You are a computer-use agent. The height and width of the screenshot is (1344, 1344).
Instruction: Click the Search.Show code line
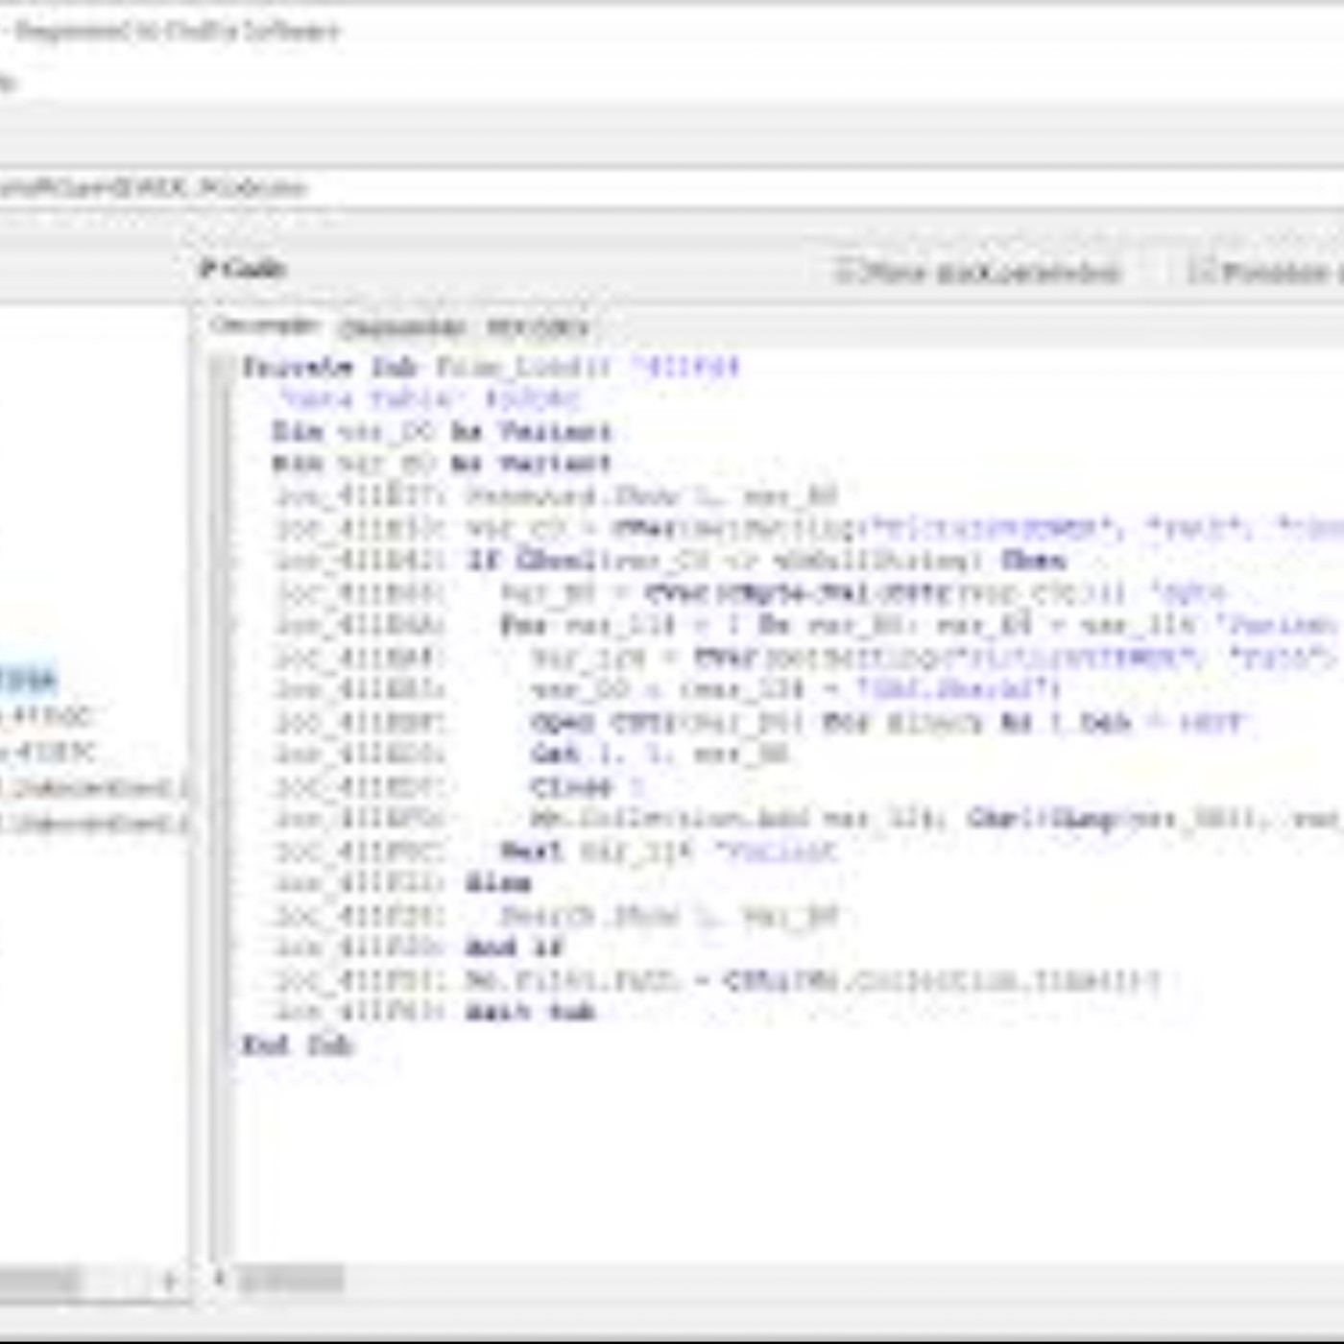pos(557,917)
